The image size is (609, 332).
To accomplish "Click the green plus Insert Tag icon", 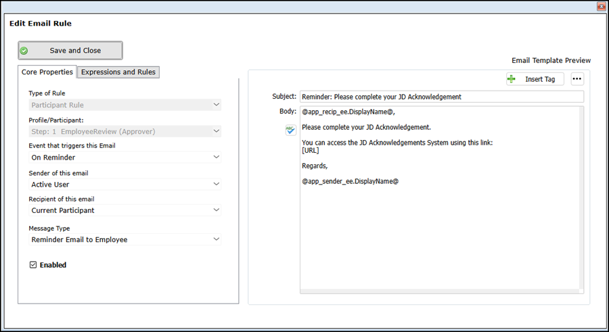I will [x=512, y=79].
